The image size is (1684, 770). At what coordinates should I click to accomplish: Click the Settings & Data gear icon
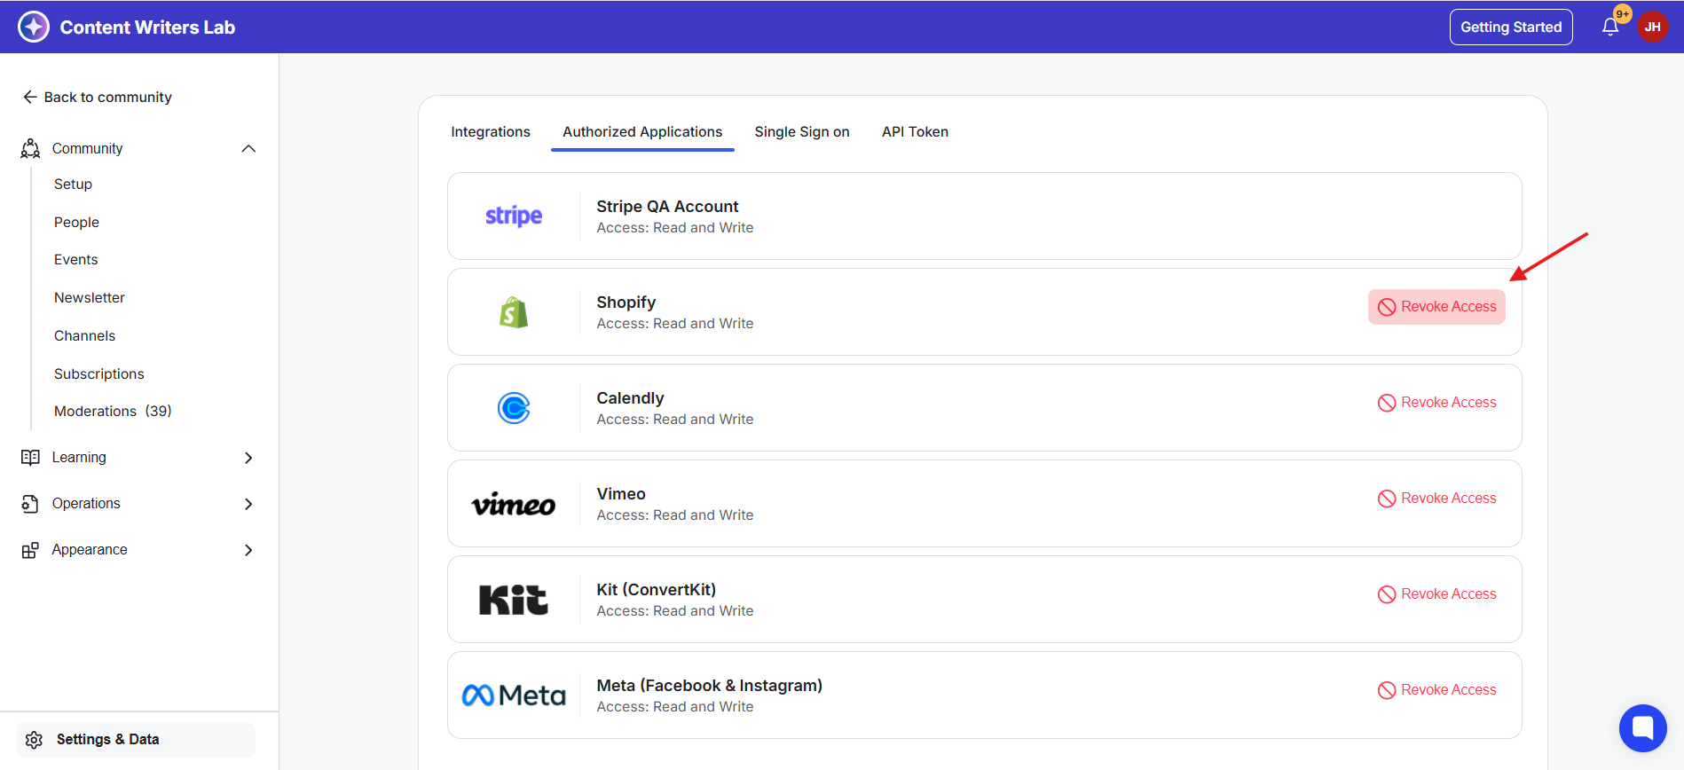tap(35, 740)
